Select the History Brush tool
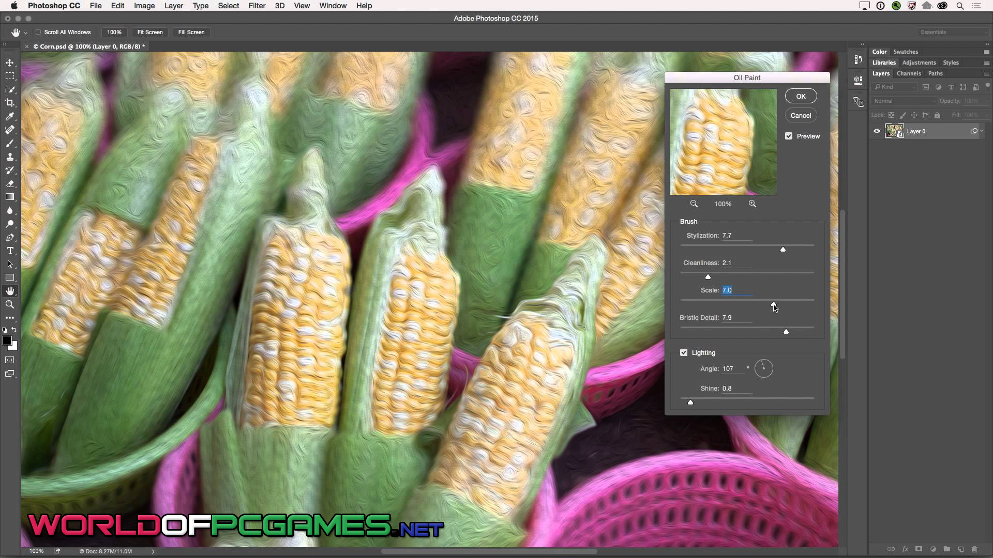Viewport: 993px width, 558px height. pyautogui.click(x=10, y=170)
